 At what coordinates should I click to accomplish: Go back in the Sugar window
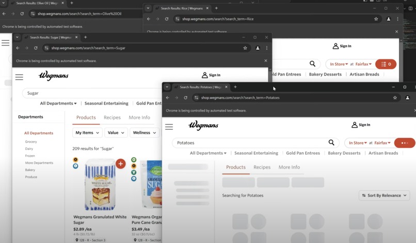(x=18, y=48)
